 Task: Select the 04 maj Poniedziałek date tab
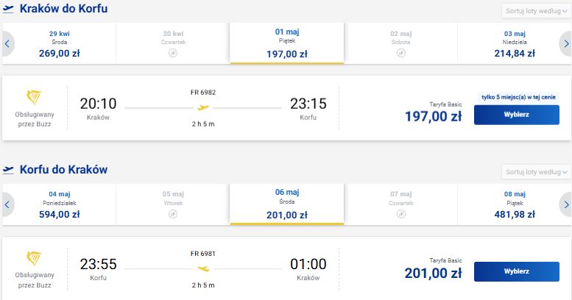pyautogui.click(x=59, y=204)
